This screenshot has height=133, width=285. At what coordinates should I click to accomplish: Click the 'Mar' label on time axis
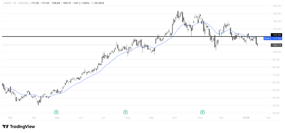(11, 117)
